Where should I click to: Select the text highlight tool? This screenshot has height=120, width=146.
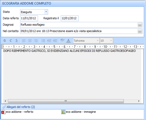[62, 41]
